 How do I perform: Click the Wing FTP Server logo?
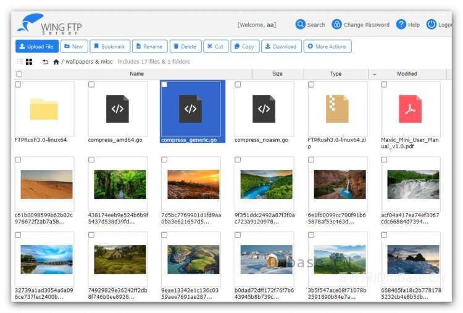click(49, 24)
